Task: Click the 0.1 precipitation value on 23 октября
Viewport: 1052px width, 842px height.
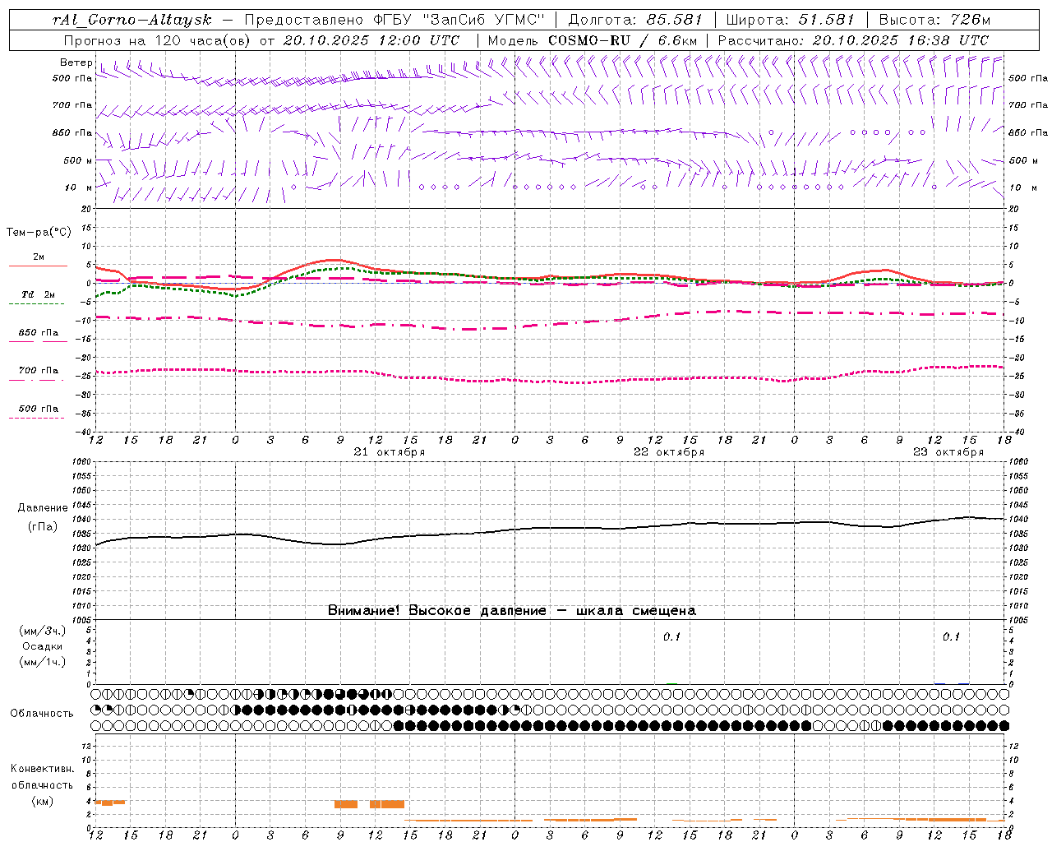Action: (951, 637)
